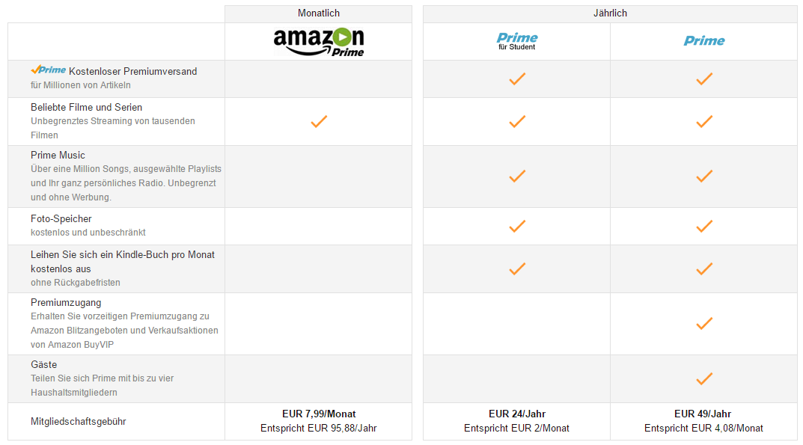This screenshot has height=445, width=803.
Task: Click the Prime checkmark in Gäste row
Action: click(x=704, y=379)
